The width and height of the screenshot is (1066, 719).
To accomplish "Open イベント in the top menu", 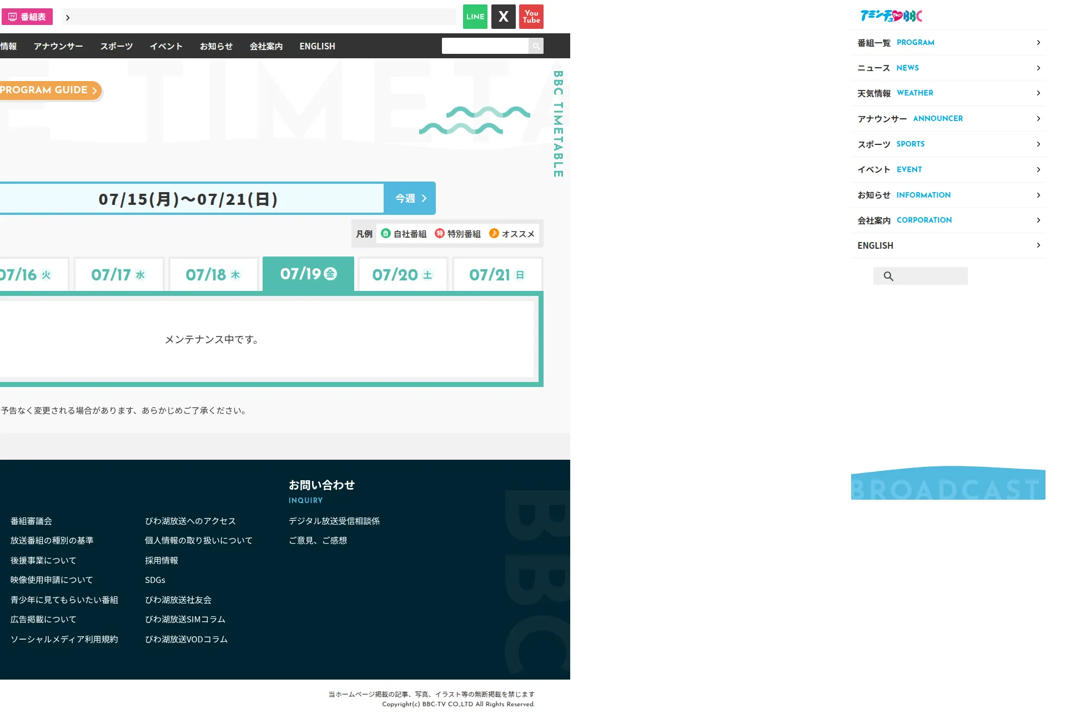I will (166, 46).
